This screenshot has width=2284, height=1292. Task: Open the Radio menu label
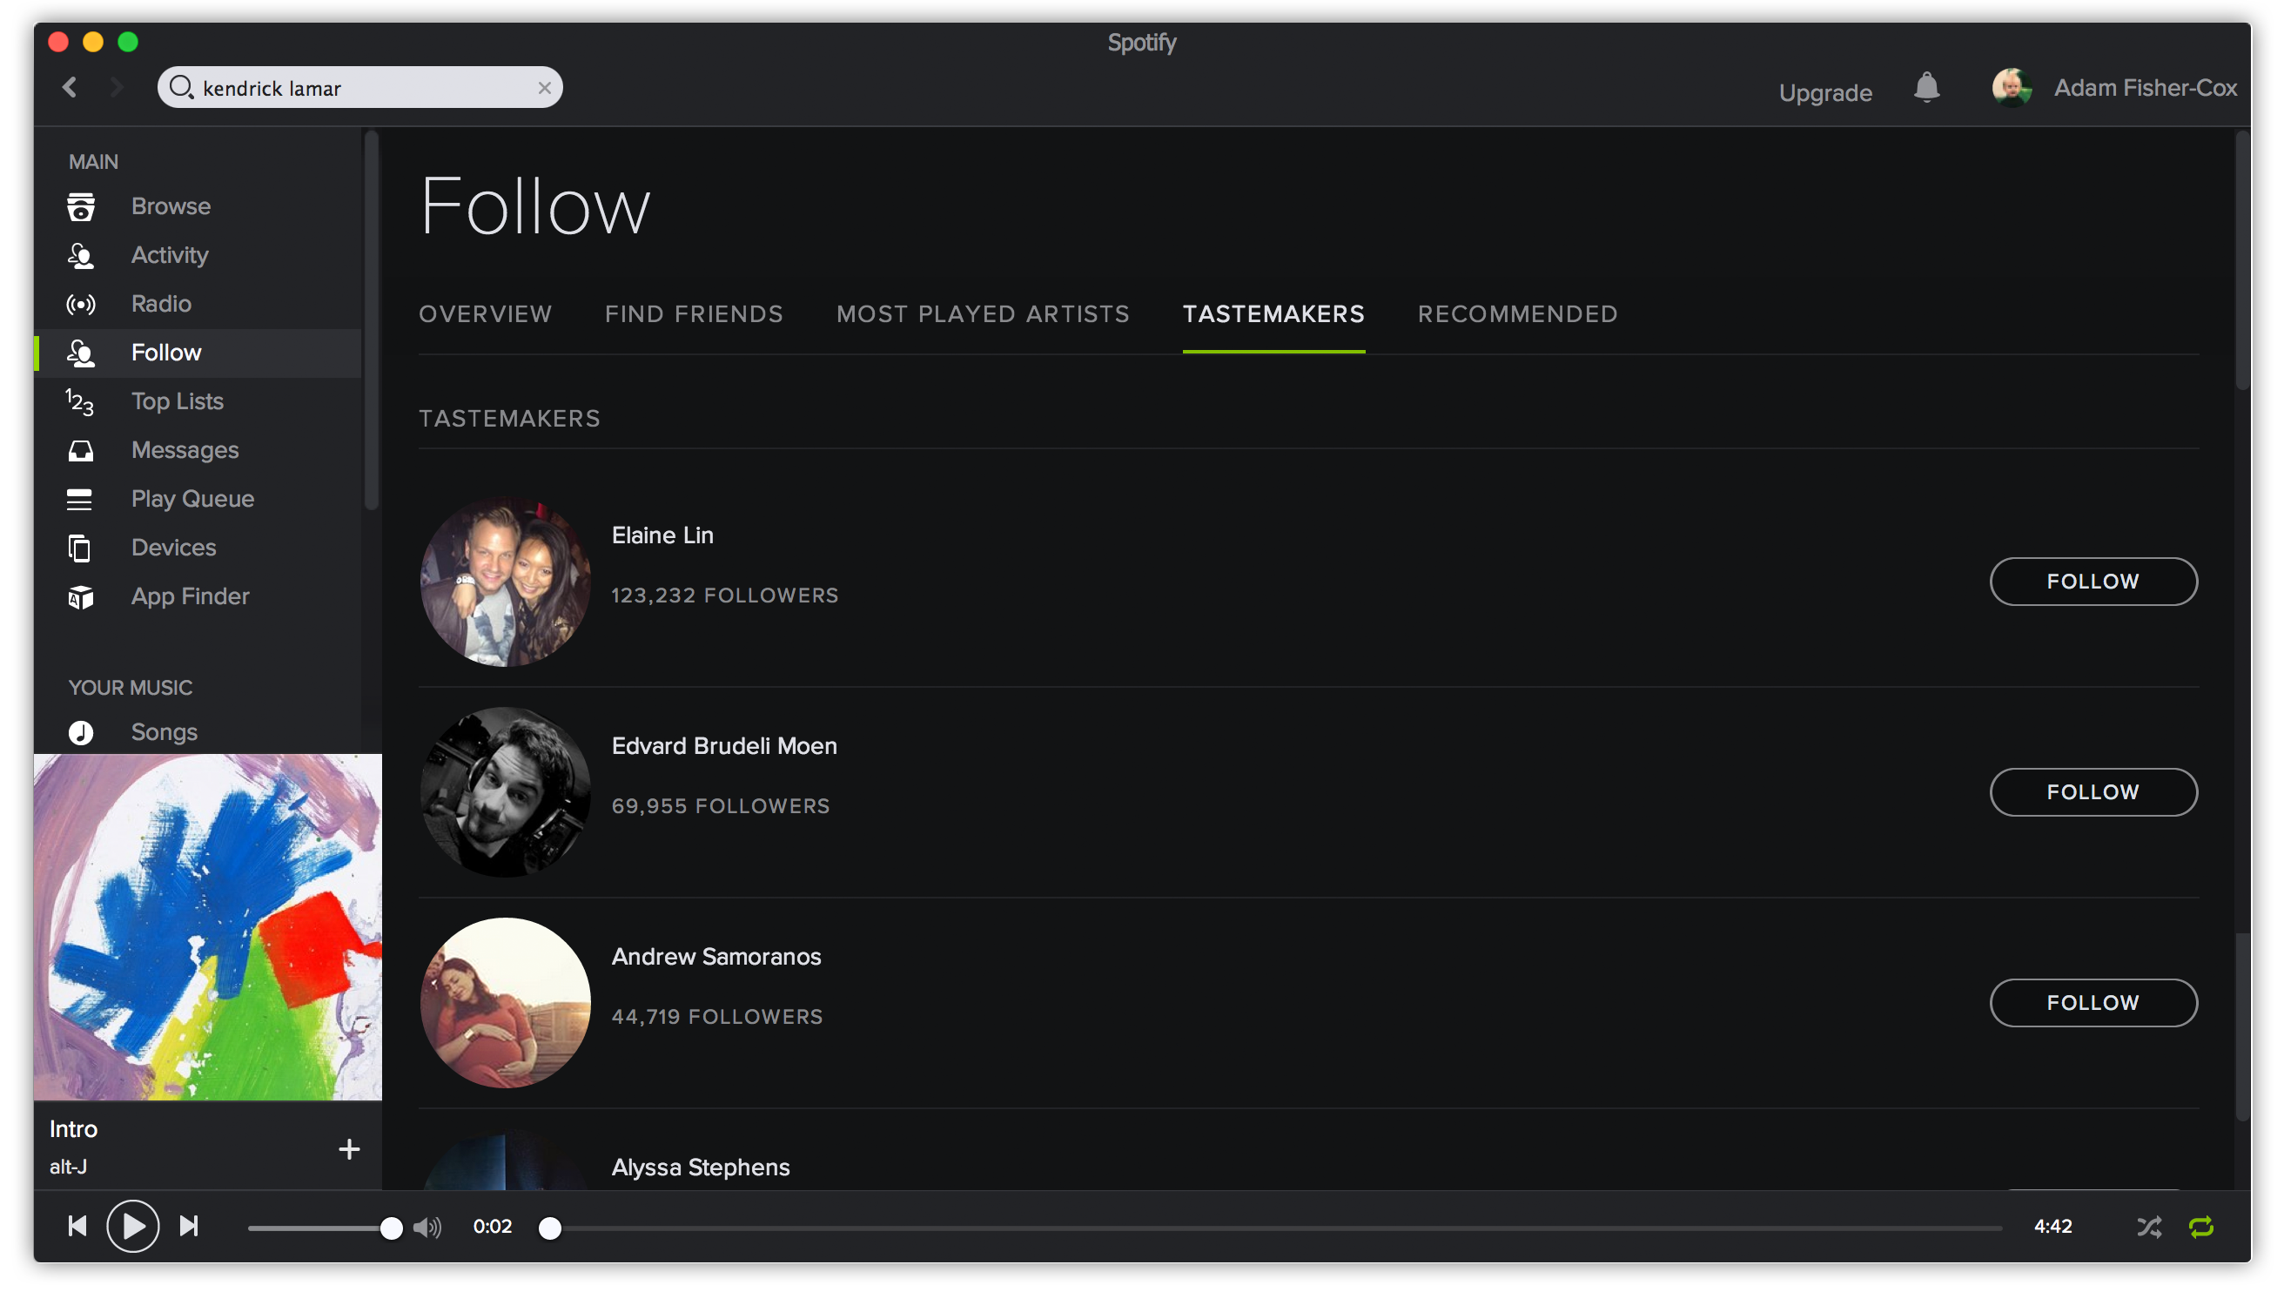pyautogui.click(x=161, y=305)
